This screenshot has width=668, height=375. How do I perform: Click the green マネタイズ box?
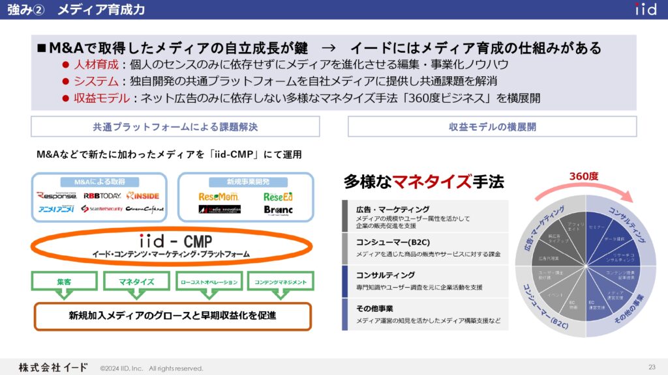pos(136,281)
